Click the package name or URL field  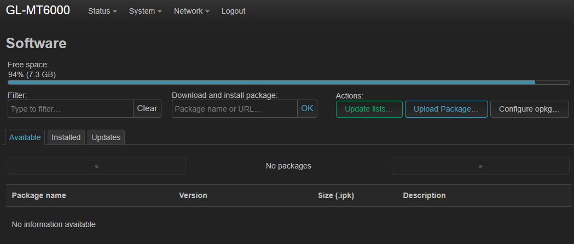[235, 109]
